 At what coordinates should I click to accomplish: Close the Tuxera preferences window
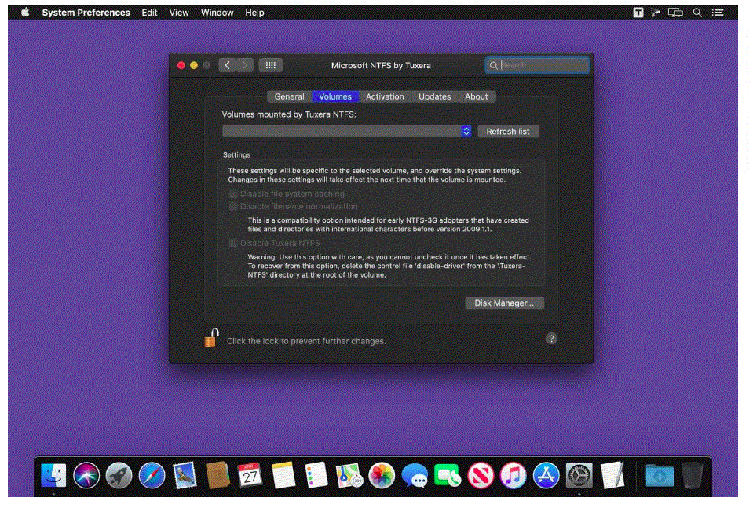[181, 65]
